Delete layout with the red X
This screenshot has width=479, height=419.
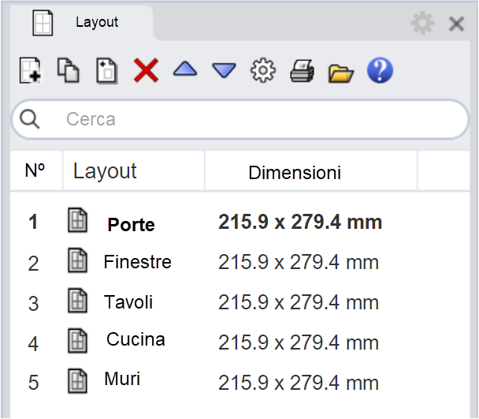[146, 70]
